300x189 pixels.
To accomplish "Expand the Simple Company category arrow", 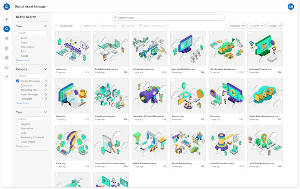I will [x=46, y=81].
